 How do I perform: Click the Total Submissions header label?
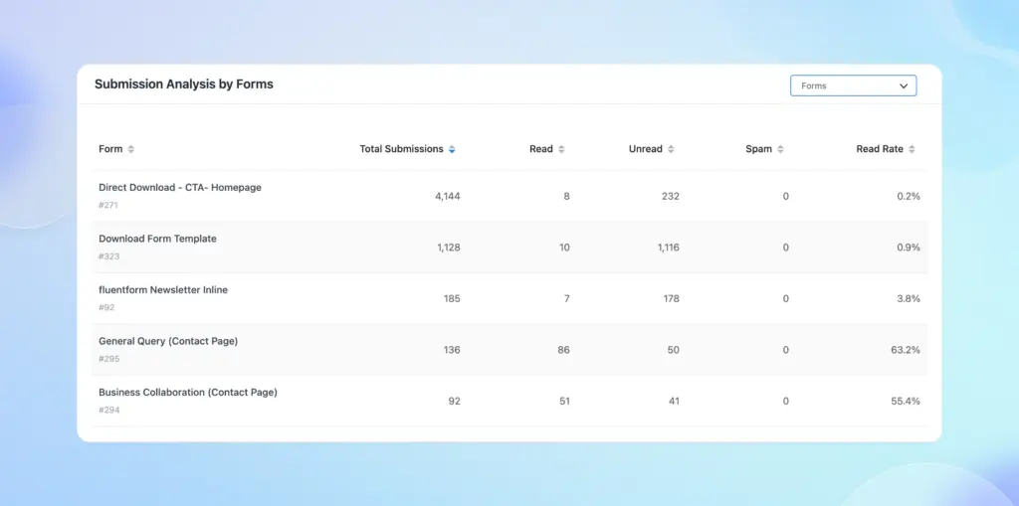click(x=402, y=149)
